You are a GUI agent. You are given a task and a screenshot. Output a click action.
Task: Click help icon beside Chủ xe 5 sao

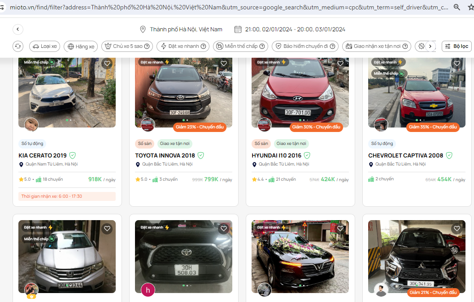coord(147,46)
